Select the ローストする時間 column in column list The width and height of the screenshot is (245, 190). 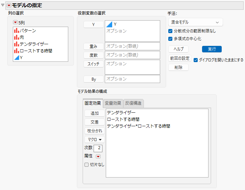pos(36,51)
